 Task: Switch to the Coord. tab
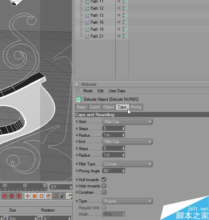(x=95, y=107)
